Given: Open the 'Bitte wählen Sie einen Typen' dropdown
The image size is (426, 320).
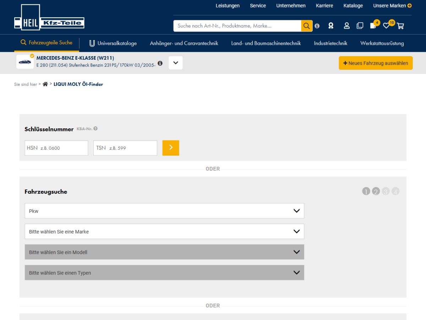Looking at the screenshot, I should point(164,273).
